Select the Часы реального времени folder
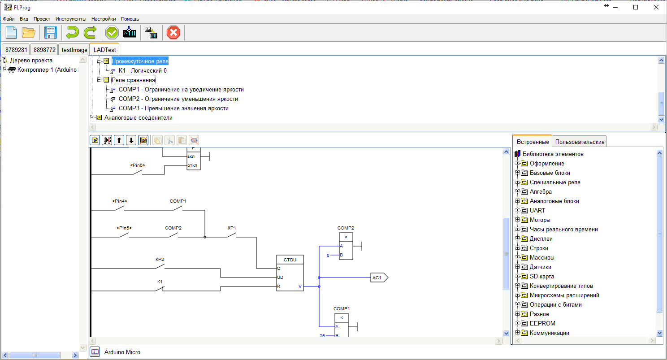The width and height of the screenshot is (667, 360). [x=563, y=230]
